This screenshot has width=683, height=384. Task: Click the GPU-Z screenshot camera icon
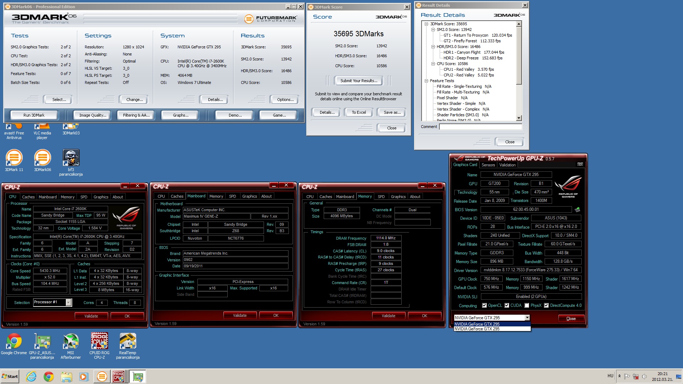pyautogui.click(x=580, y=164)
